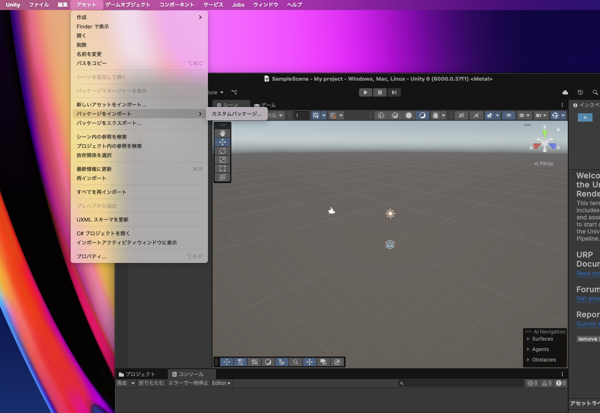Click the compass icon in the scene overlay toolbar

[337, 362]
